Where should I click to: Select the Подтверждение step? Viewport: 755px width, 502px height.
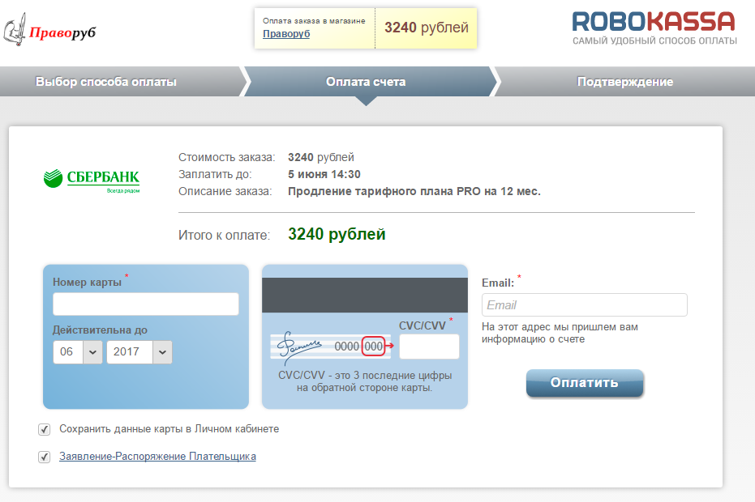[x=624, y=82]
